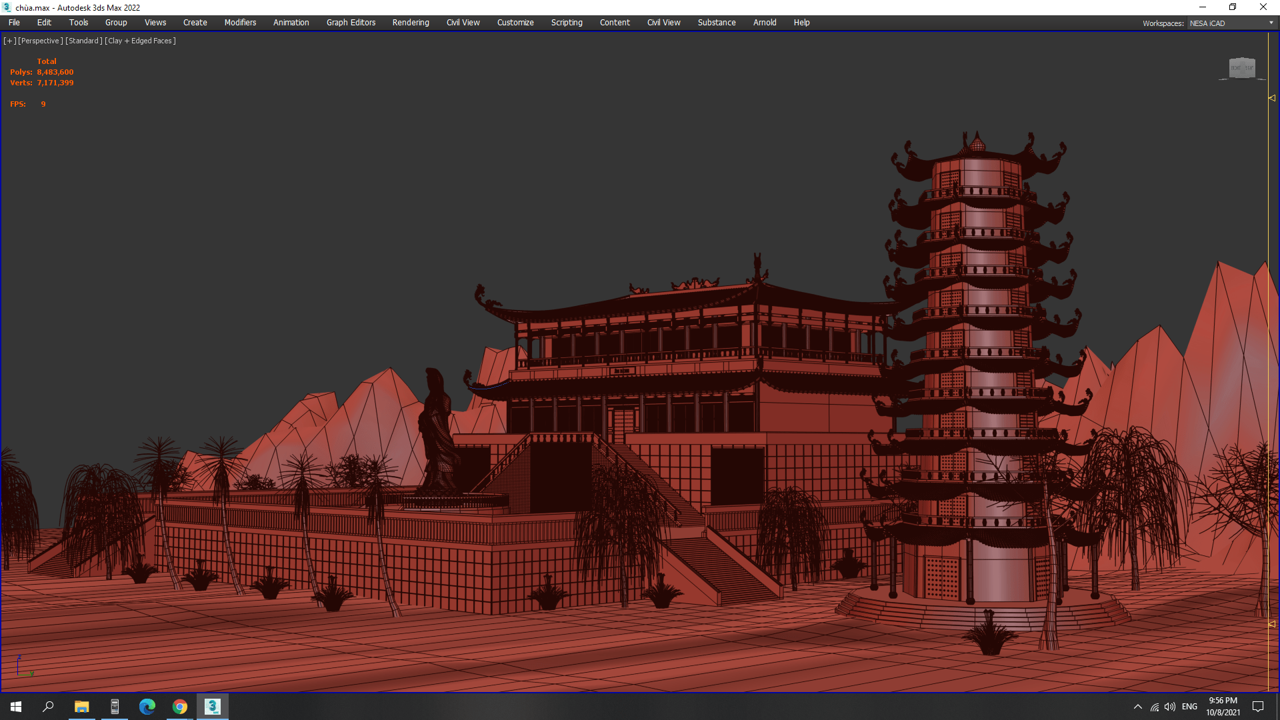Click the Windows search magnifier icon

[48, 707]
